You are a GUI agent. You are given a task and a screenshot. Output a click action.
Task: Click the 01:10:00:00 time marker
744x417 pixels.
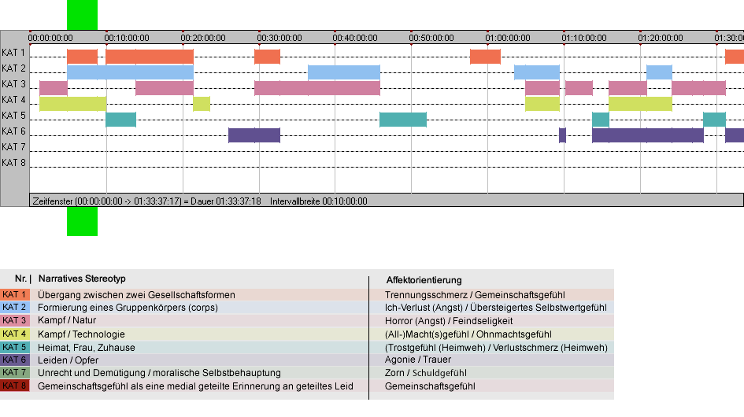(x=584, y=38)
